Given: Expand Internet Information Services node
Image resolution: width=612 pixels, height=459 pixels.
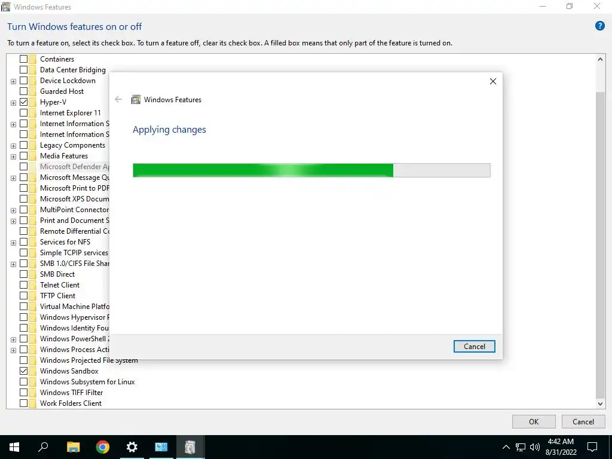Looking at the screenshot, I should (x=13, y=124).
